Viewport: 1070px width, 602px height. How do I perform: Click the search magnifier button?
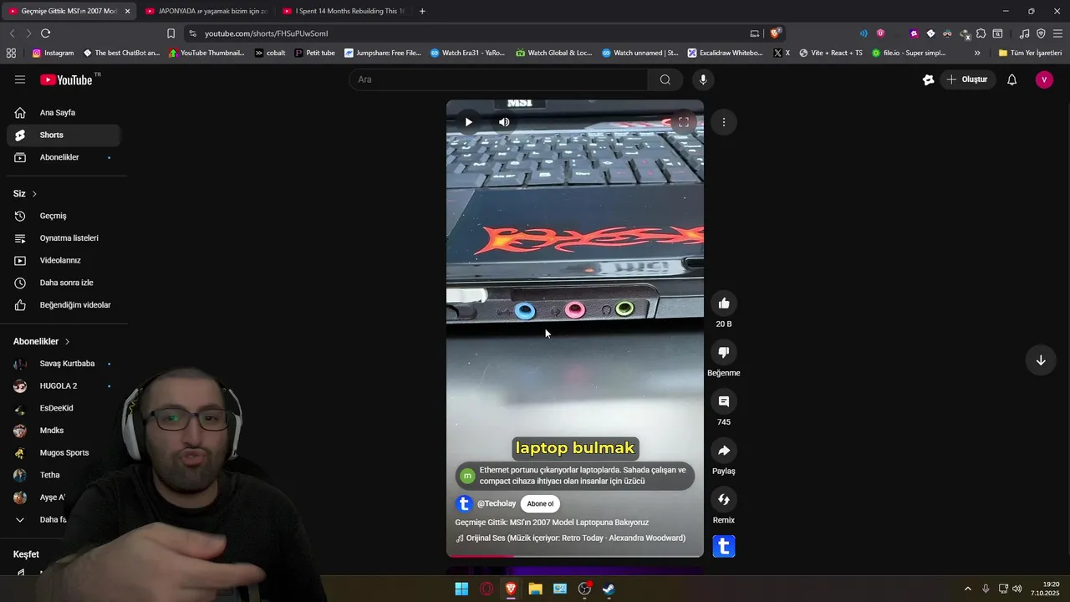[x=665, y=79]
